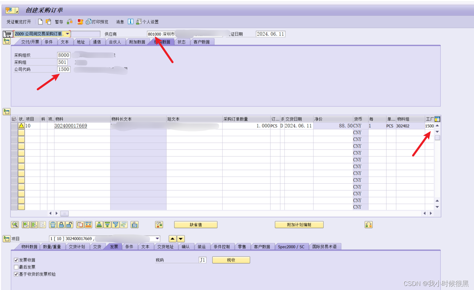Click the closed padlock lock item icon

(x=61, y=224)
